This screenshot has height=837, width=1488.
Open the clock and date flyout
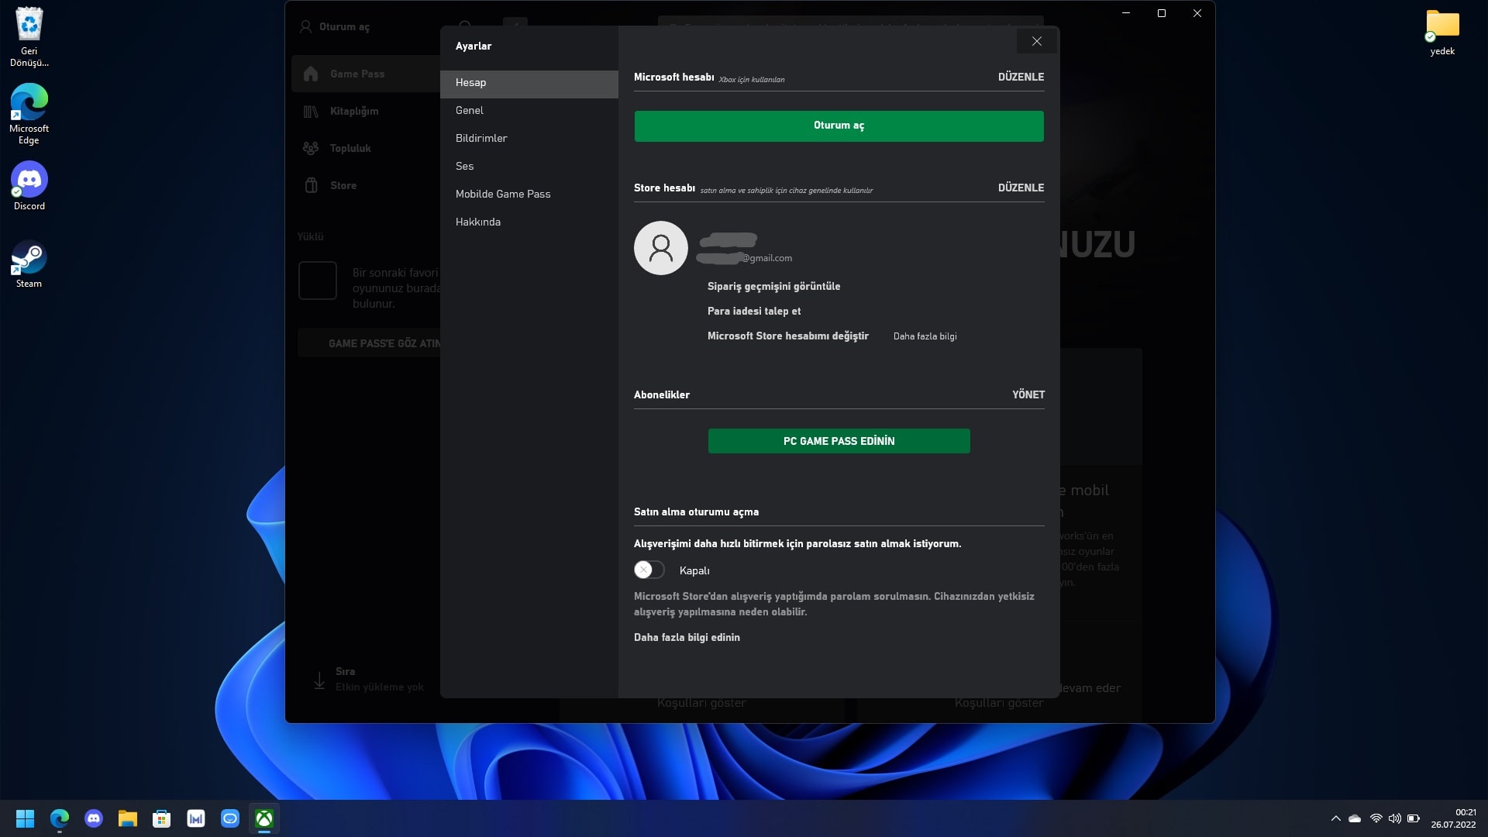pos(1454,818)
